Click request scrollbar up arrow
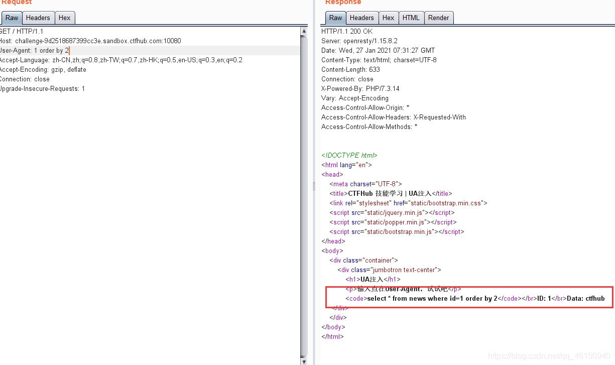The width and height of the screenshot is (615, 365). 304,31
